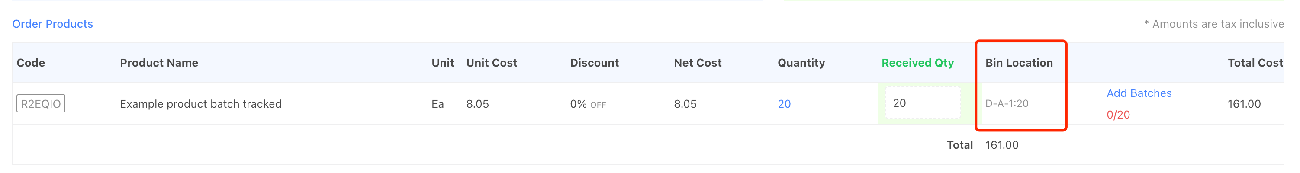Click the green Received Qty header
The image size is (1300, 173).
pos(917,63)
